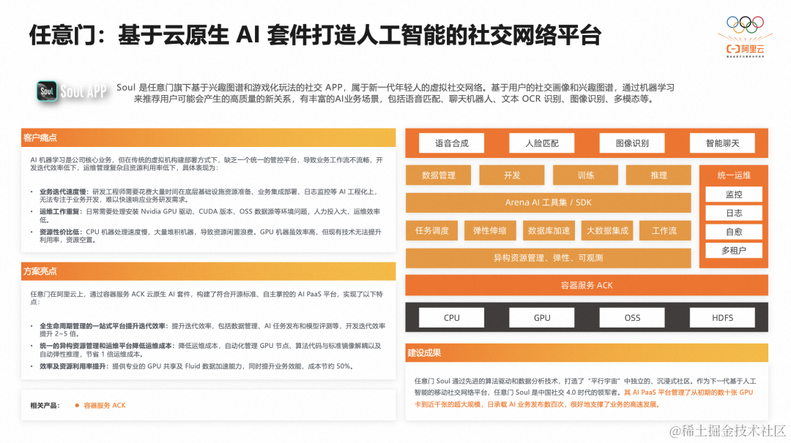
Task: Open the 容器服务 ACK related product link
Action: (105, 405)
